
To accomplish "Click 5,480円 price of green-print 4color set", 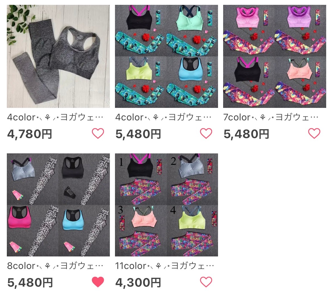I will 138,134.
